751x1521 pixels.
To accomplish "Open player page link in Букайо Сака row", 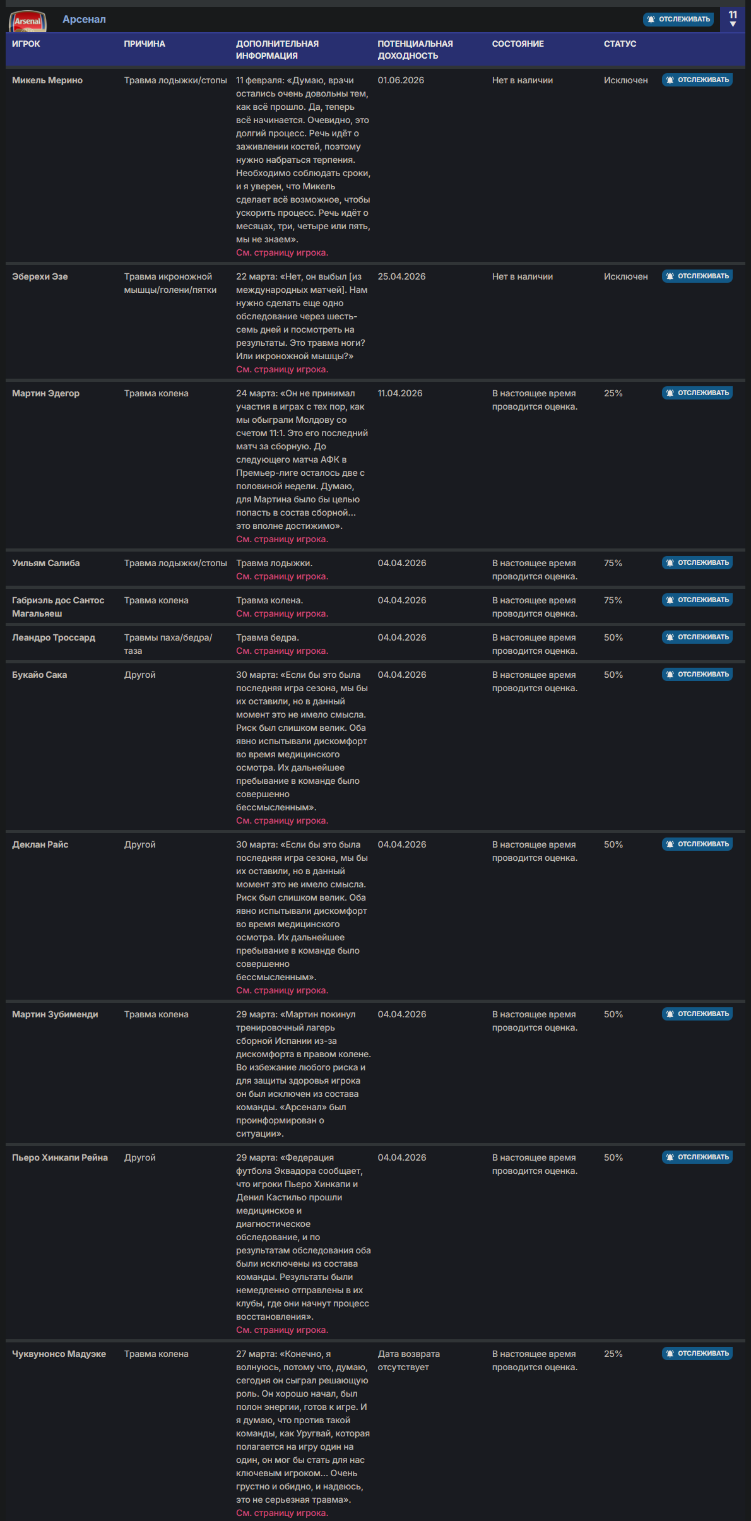I will [x=282, y=821].
